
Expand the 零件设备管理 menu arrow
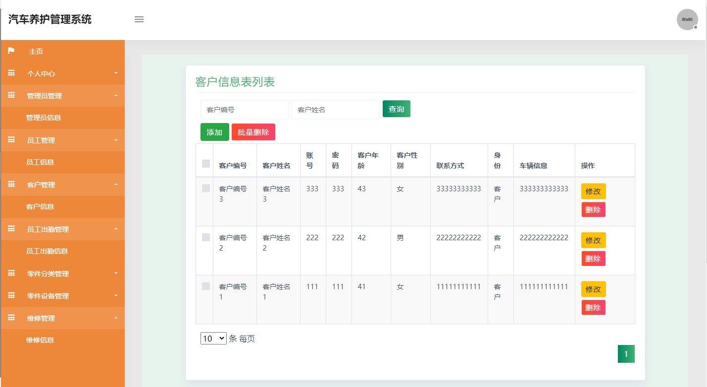(116, 296)
